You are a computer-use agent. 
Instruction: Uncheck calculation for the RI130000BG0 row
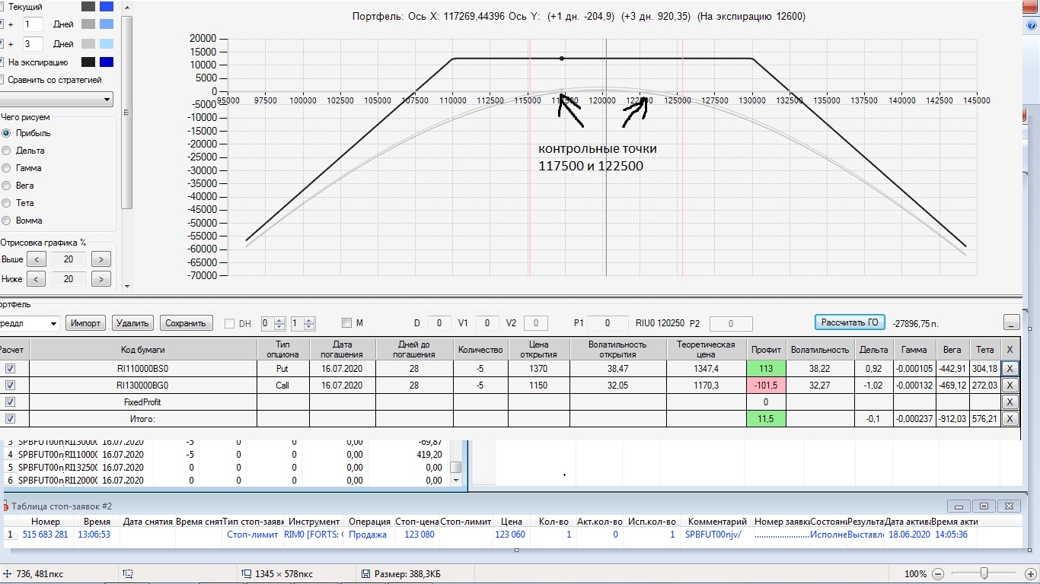click(10, 385)
